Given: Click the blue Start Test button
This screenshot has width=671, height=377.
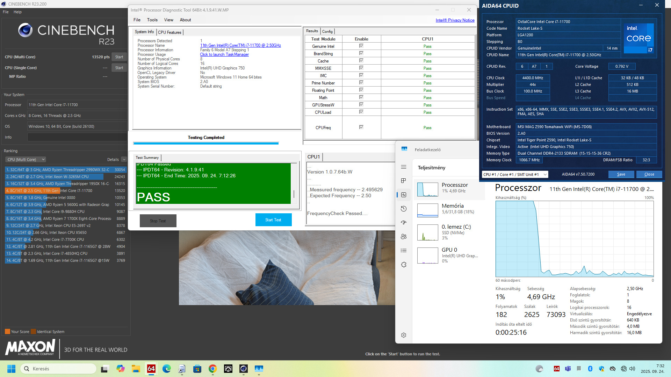Looking at the screenshot, I should coord(273,220).
